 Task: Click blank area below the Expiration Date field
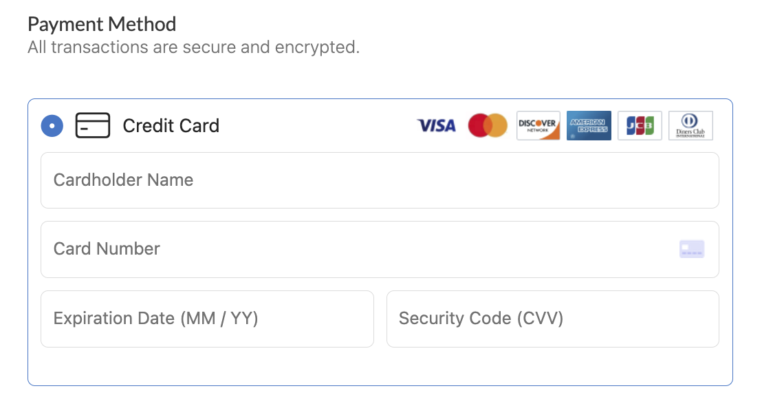tap(207, 366)
